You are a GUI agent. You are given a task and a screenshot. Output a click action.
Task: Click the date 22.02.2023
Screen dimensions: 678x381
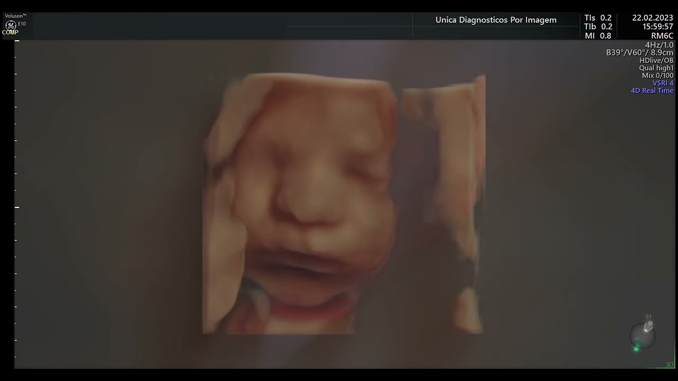point(653,18)
